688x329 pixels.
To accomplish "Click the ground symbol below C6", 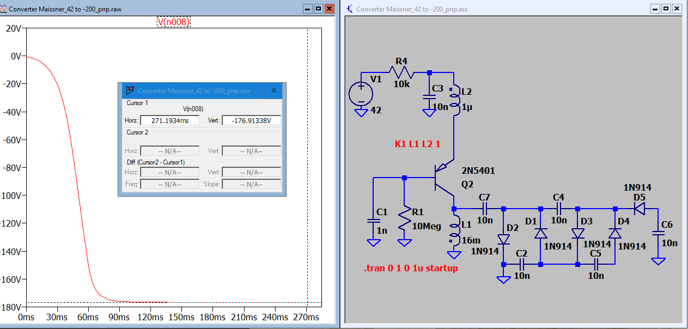I will click(658, 260).
